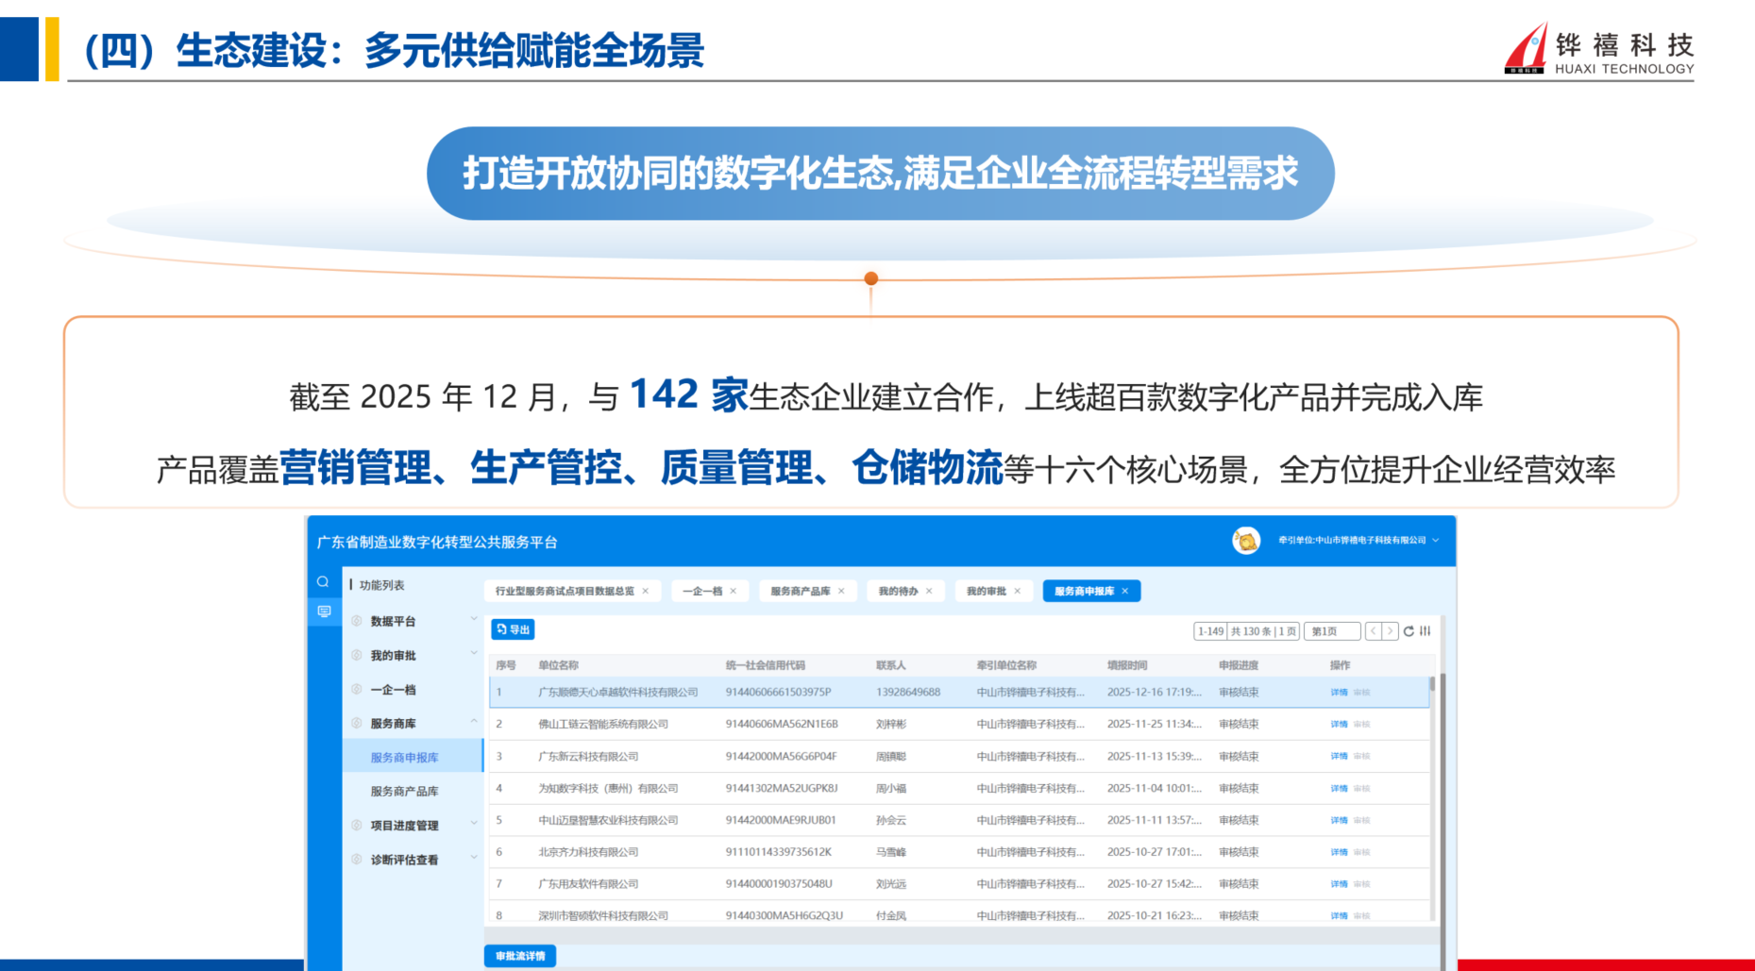Refresh the table with the refresh icon
Screen dimensions: 1755x971
1408,630
